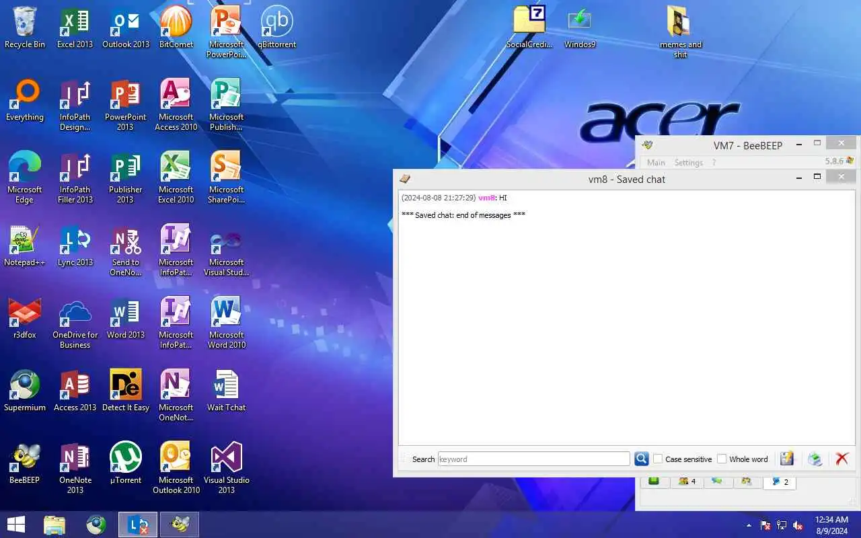
Task: Click the SocialCredi... archive icon
Action: [x=529, y=28]
